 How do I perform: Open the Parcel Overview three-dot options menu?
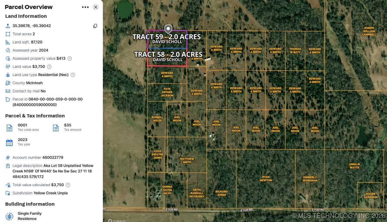click(85, 7)
